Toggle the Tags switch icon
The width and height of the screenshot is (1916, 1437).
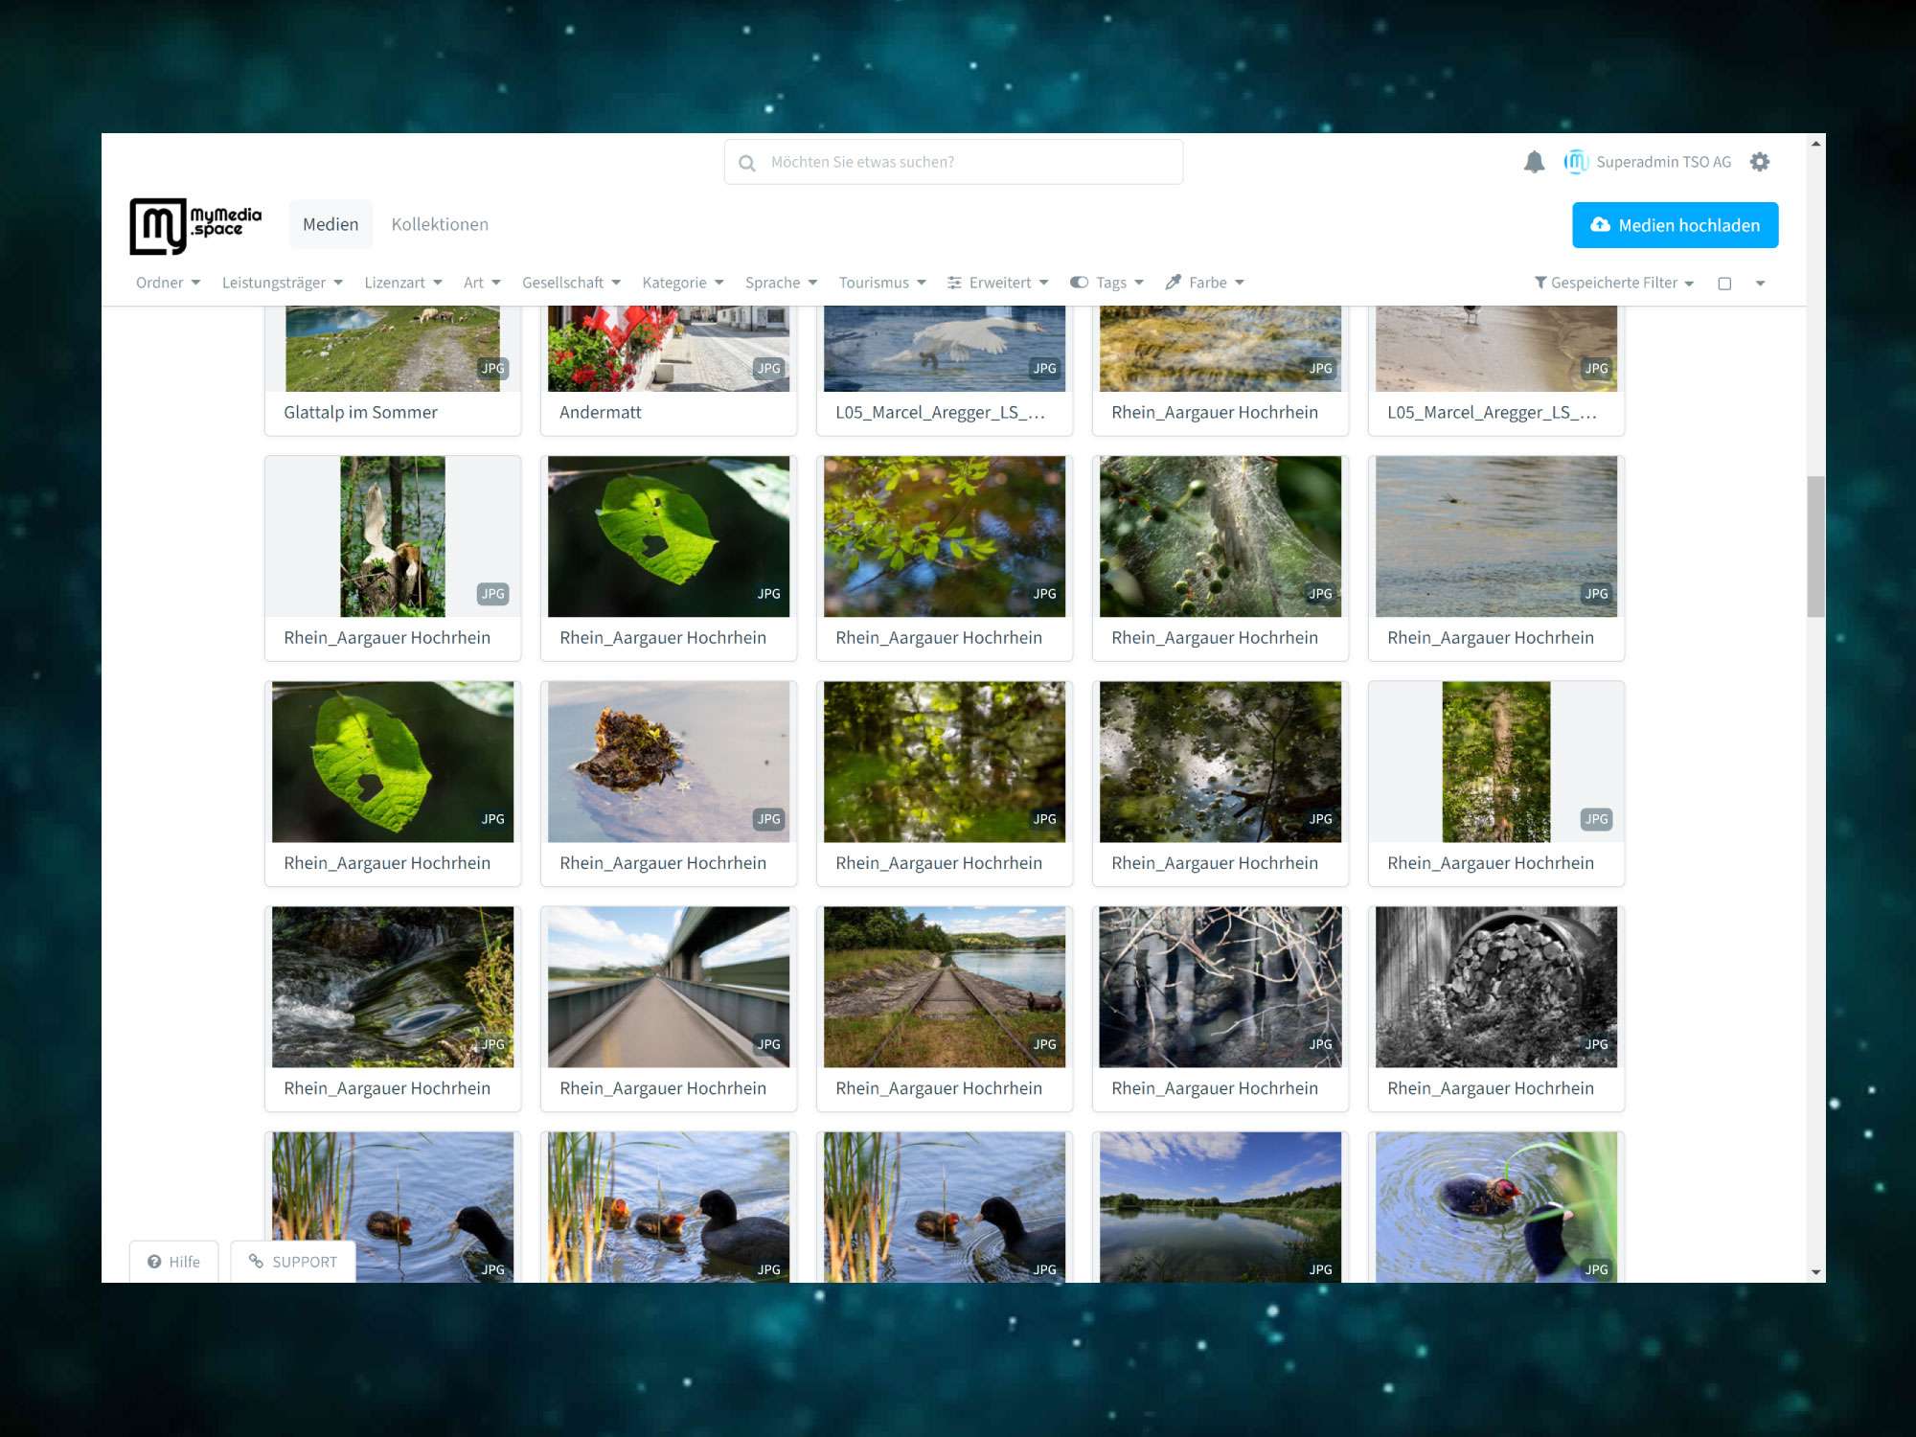1079,283
